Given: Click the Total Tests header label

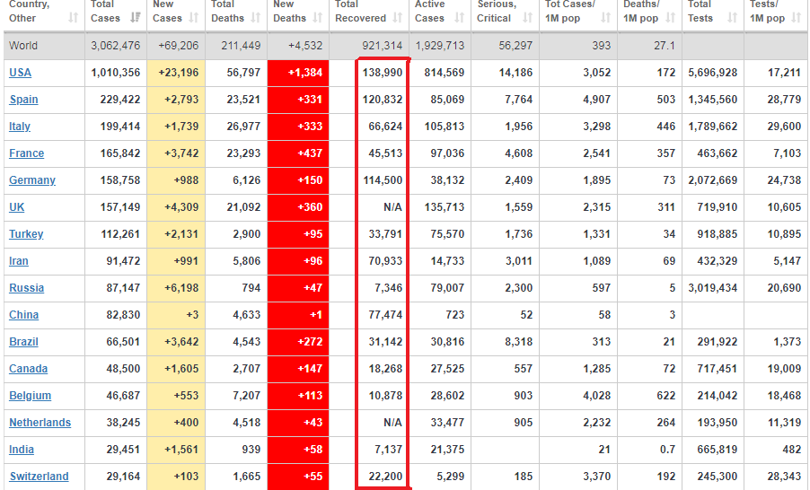Looking at the screenshot, I should [700, 11].
